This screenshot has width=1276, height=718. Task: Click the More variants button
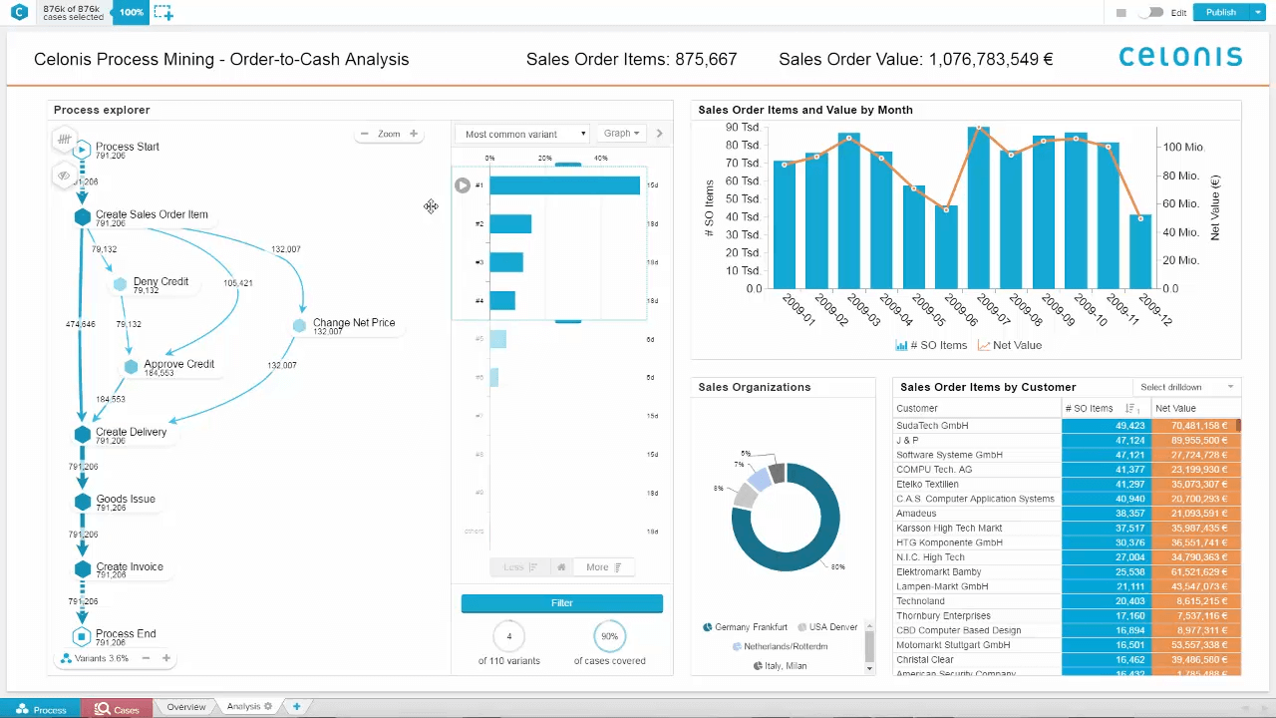[603, 567]
